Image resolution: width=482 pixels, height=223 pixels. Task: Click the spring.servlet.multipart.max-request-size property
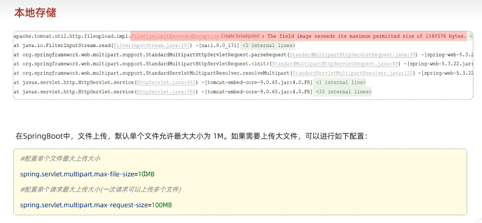pos(84,205)
